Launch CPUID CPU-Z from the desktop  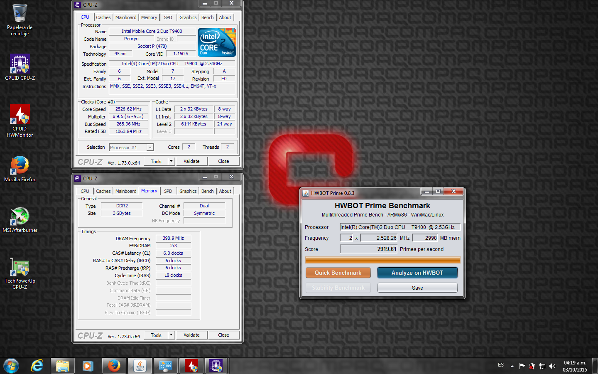click(x=20, y=67)
